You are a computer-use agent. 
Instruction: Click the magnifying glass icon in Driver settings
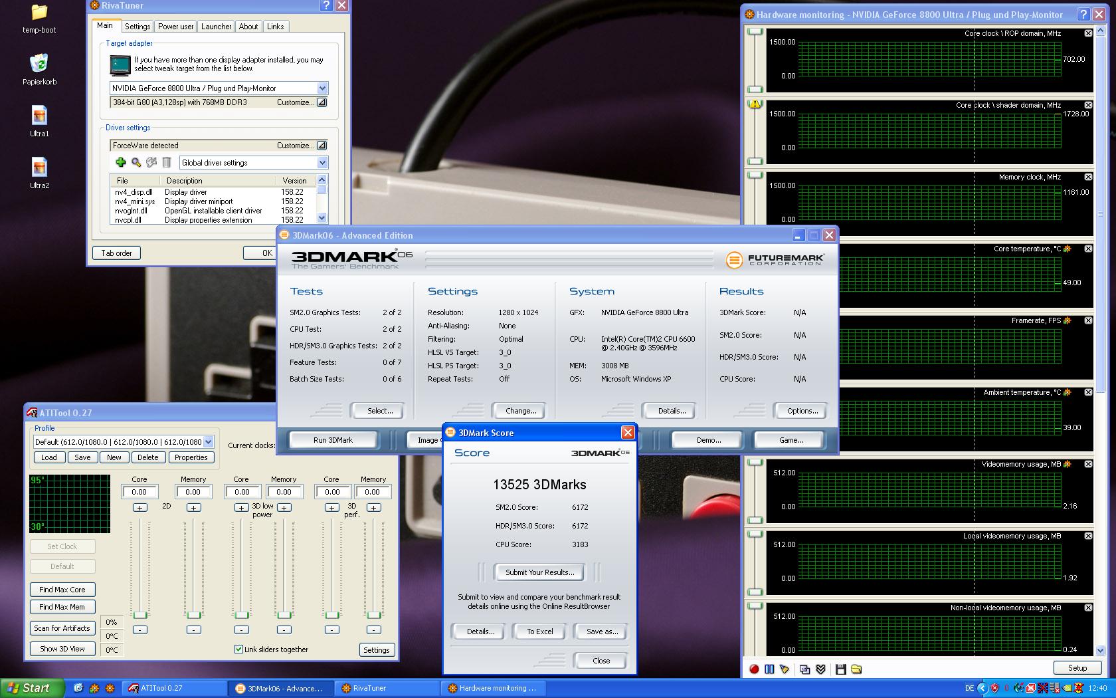pyautogui.click(x=136, y=162)
